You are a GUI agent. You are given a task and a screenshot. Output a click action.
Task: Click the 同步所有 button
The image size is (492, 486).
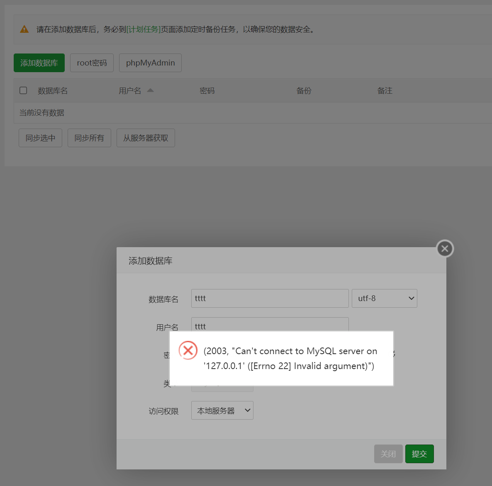tap(90, 138)
